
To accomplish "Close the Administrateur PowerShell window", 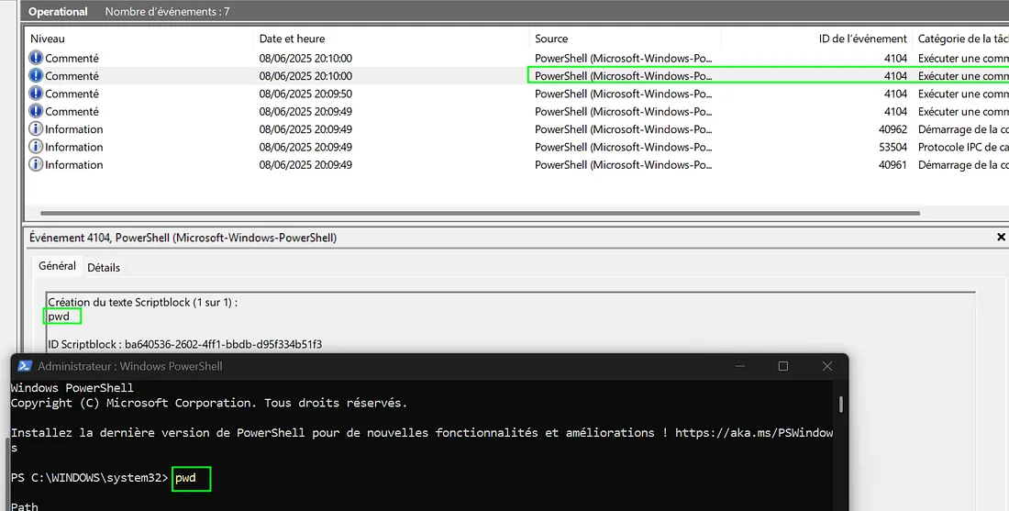I will pyautogui.click(x=827, y=366).
